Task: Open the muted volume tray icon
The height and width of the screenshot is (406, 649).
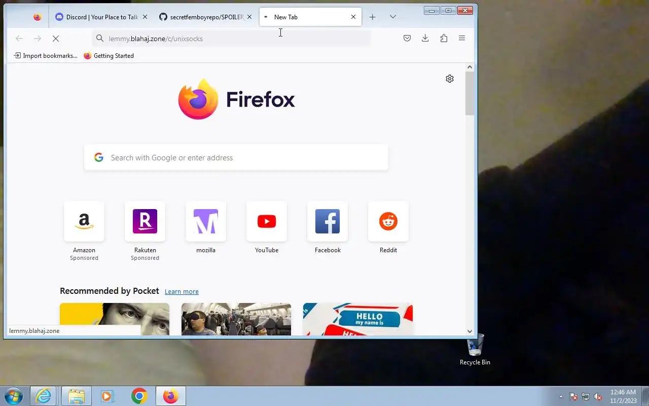Action: pos(598,396)
